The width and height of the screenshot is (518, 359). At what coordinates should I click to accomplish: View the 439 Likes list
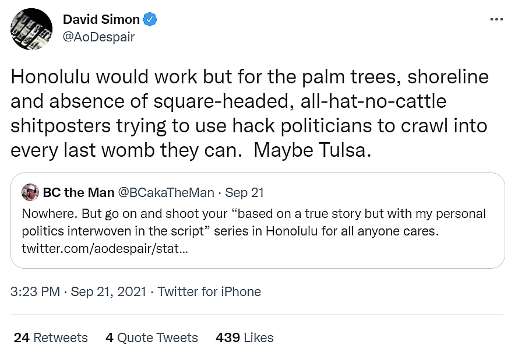point(245,337)
